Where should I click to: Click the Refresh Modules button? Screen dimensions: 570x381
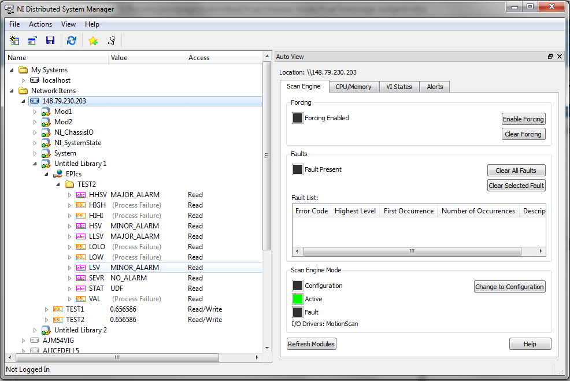point(311,344)
